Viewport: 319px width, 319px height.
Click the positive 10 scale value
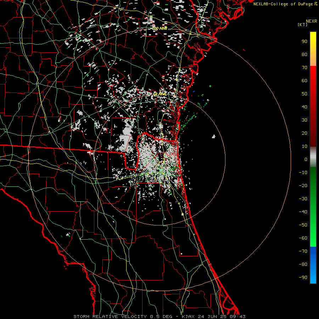click(304, 146)
